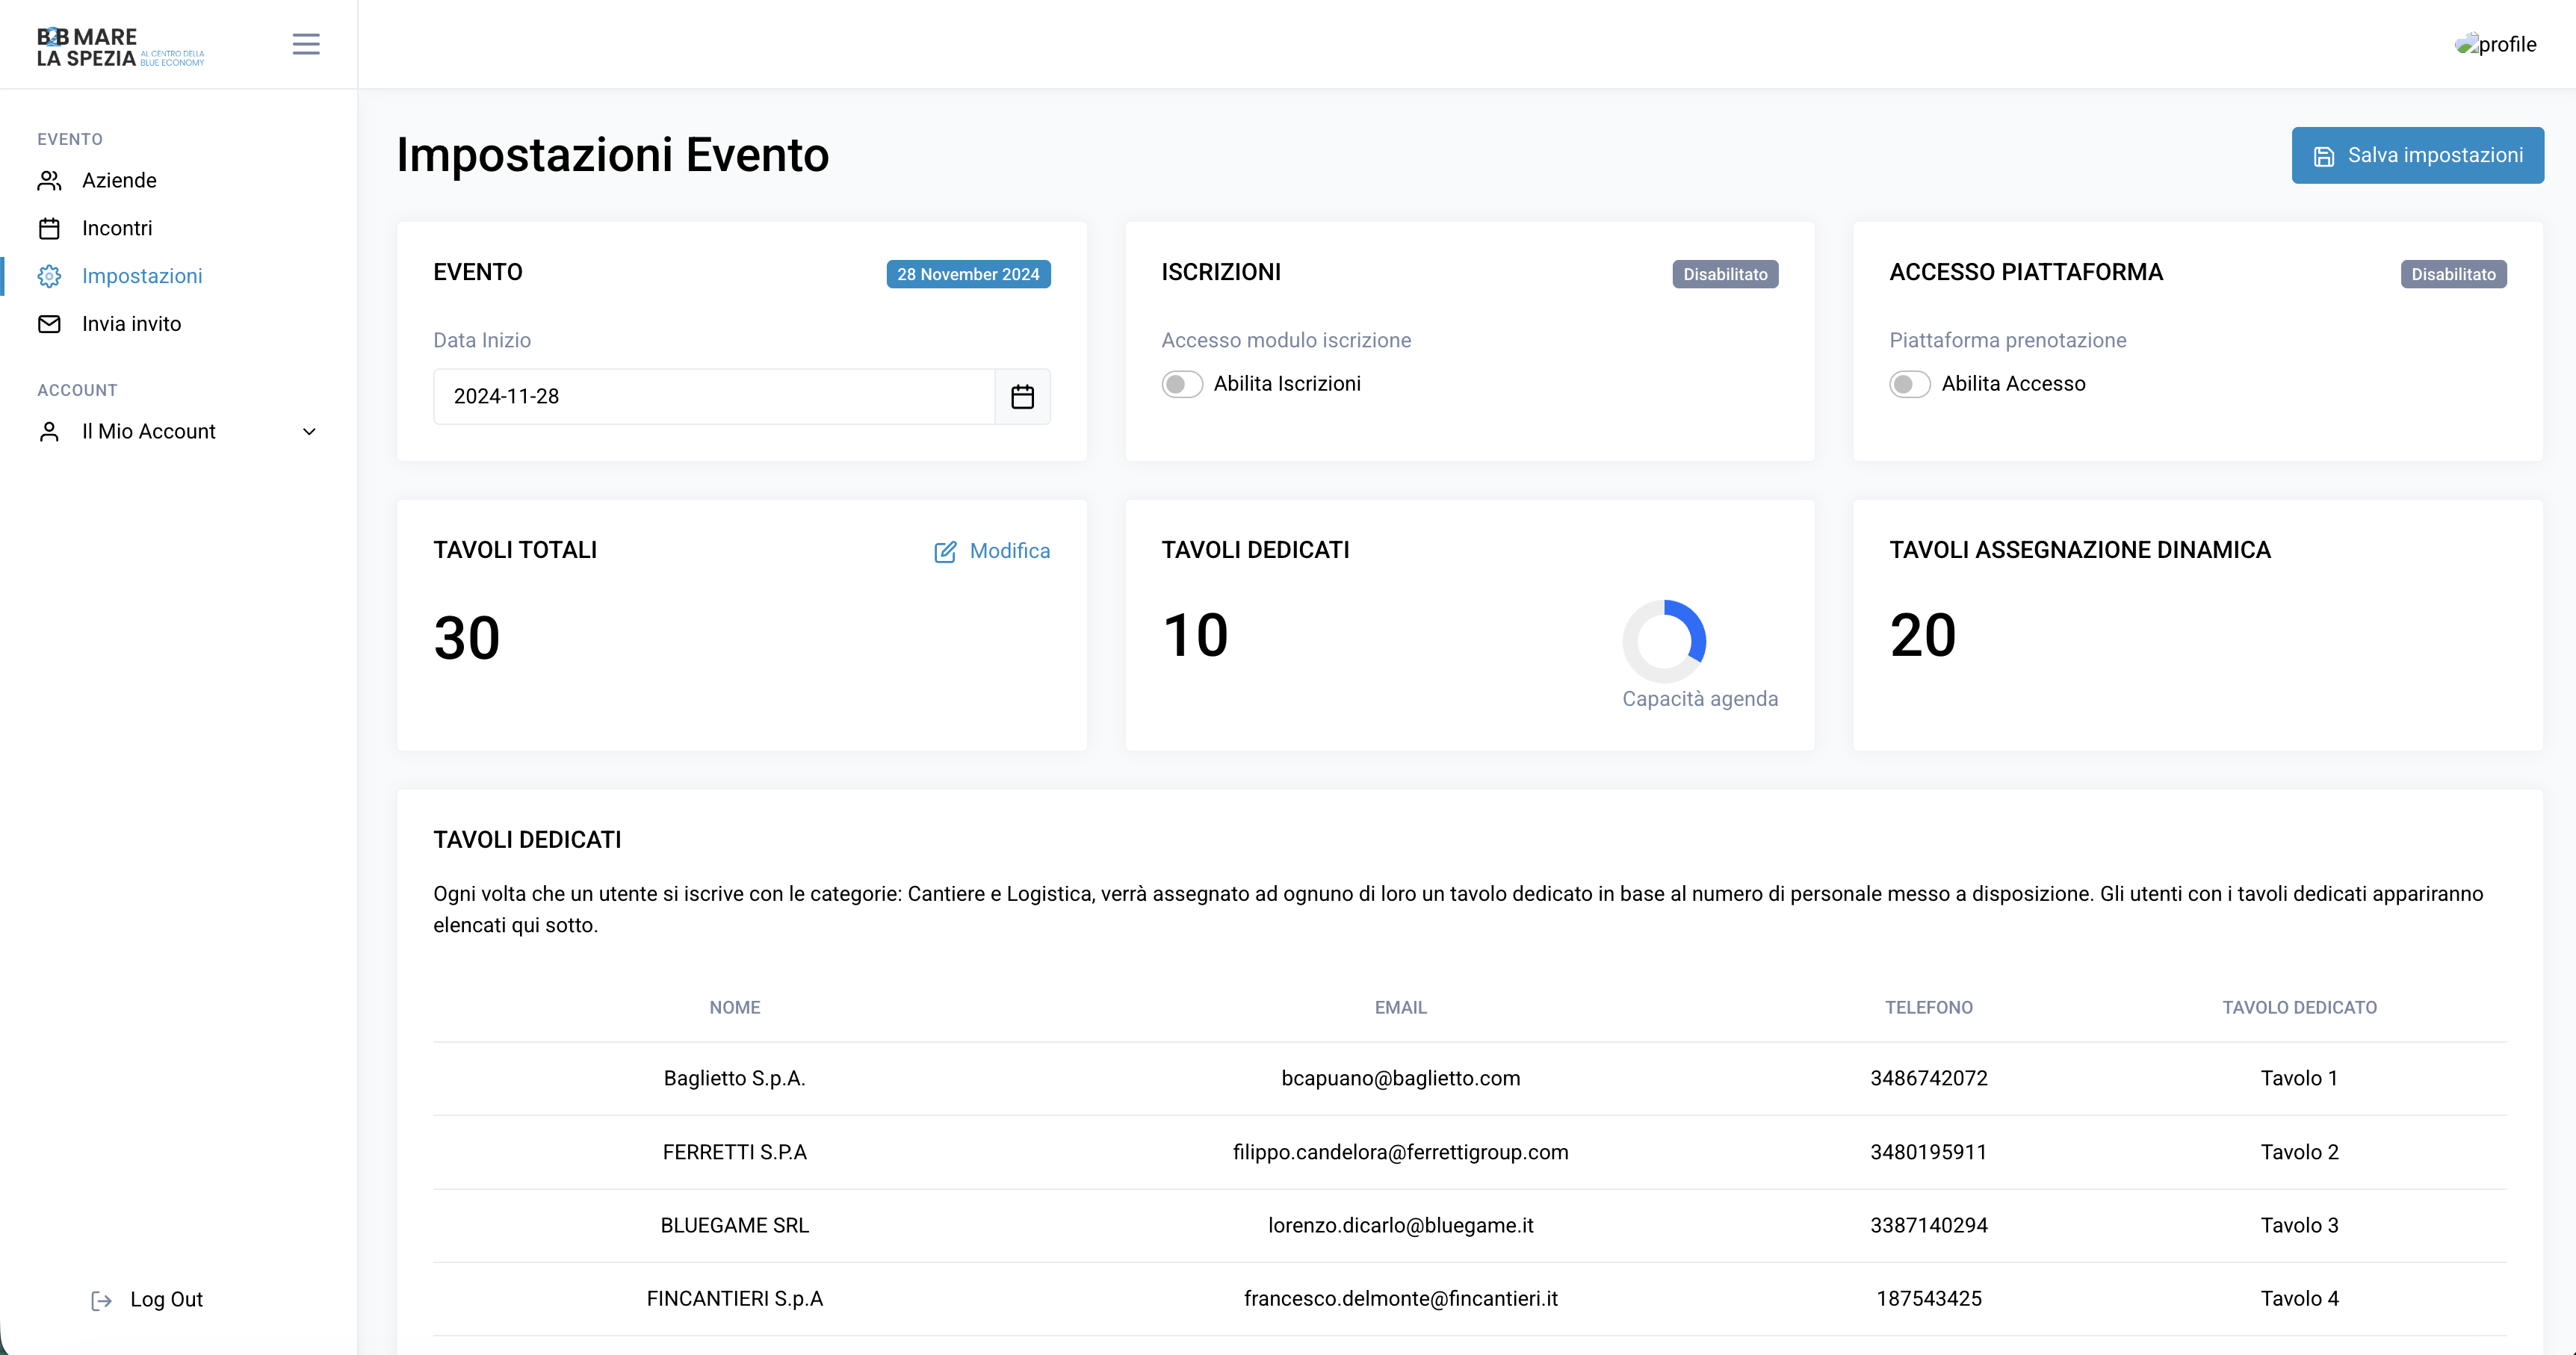2576x1355 pixels.
Task: Expand Il Mio Account chevron
Action: [x=309, y=432]
